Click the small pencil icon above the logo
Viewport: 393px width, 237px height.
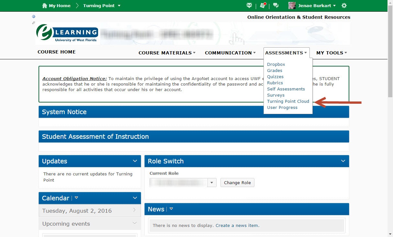coord(34,23)
